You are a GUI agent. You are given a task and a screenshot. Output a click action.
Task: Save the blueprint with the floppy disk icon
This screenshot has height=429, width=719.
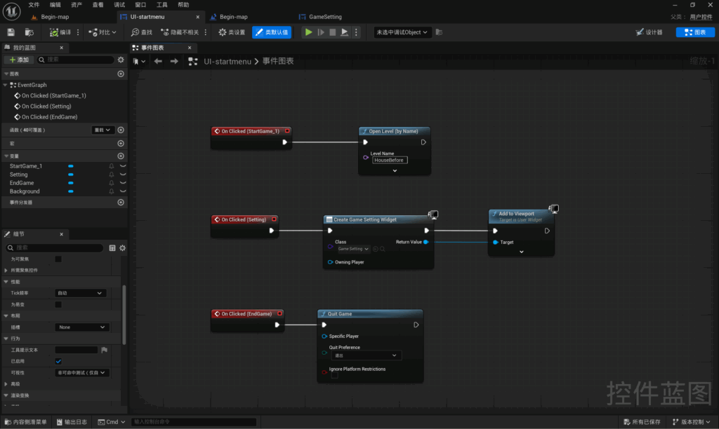click(x=11, y=32)
